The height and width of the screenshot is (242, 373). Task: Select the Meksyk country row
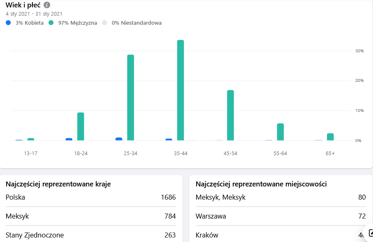(x=90, y=216)
